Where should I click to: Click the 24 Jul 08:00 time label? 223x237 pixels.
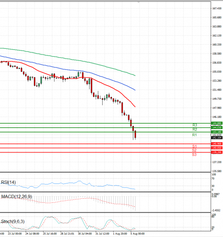[32, 234]
